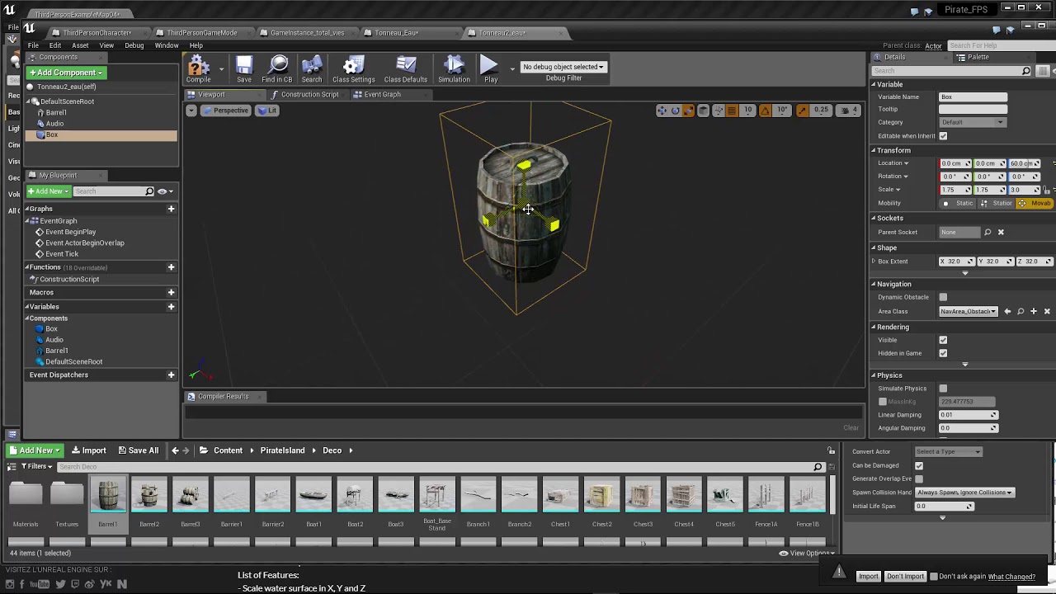Click Save All in the content browser

[138, 450]
